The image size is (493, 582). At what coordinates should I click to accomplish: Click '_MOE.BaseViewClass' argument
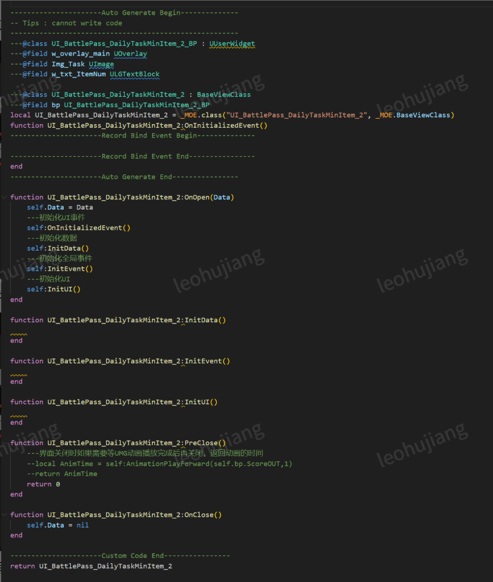tap(413, 115)
